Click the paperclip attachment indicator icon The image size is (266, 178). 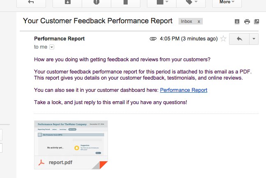(x=153, y=39)
